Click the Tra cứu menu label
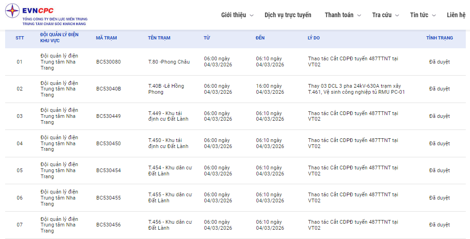 coord(382,15)
